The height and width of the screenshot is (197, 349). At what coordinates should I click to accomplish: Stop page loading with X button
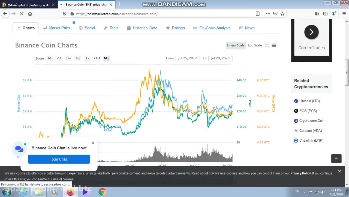[22, 14]
